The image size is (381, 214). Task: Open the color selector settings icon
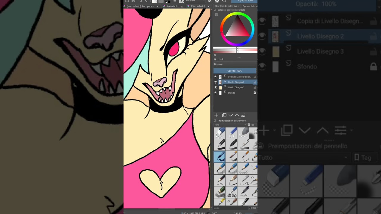[216, 15]
